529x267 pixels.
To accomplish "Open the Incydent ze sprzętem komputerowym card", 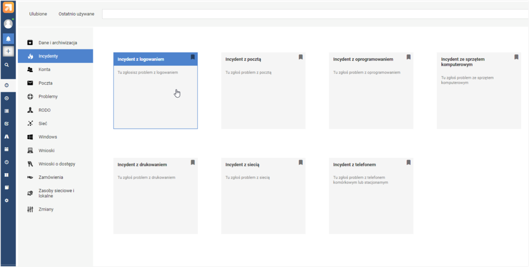I will tap(479, 91).
